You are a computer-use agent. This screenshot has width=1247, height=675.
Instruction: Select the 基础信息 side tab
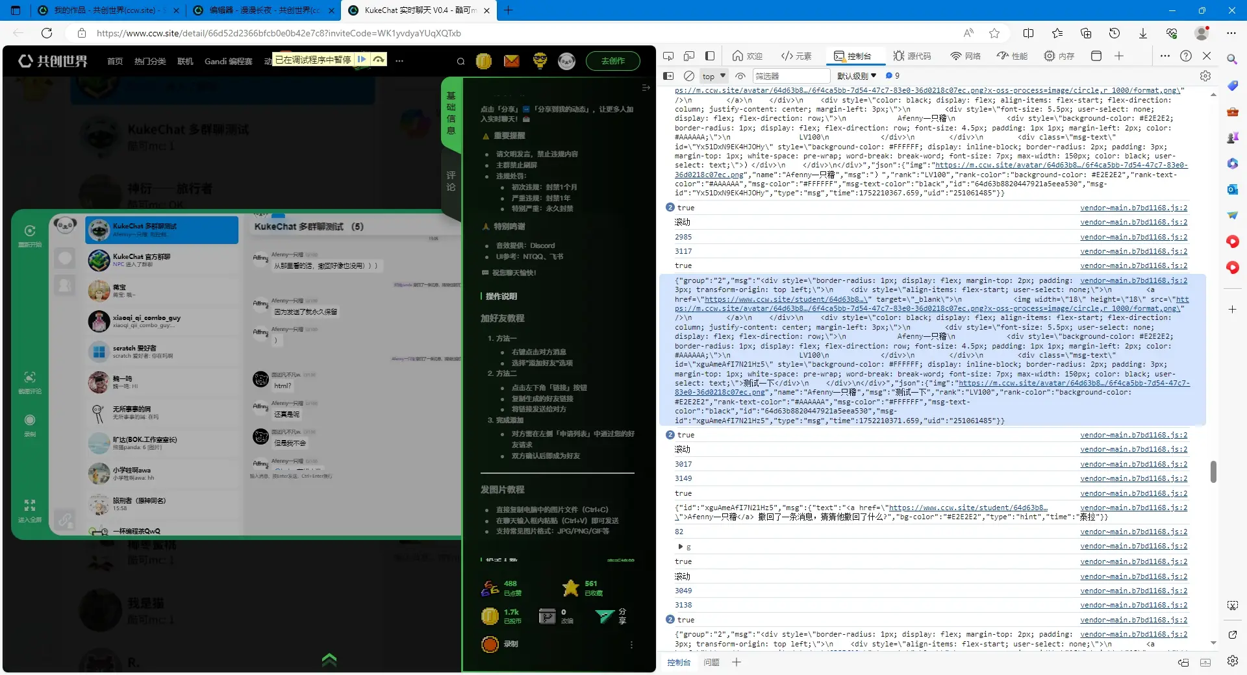tap(451, 113)
